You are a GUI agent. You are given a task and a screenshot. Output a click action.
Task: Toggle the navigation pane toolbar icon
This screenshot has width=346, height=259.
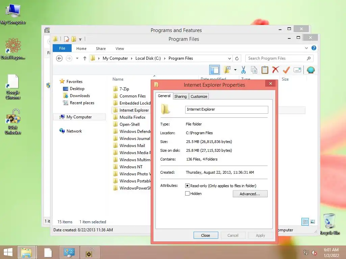214,70
